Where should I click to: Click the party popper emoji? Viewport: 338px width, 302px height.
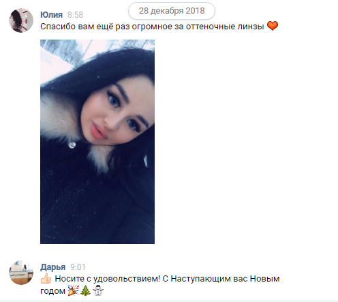74,290
